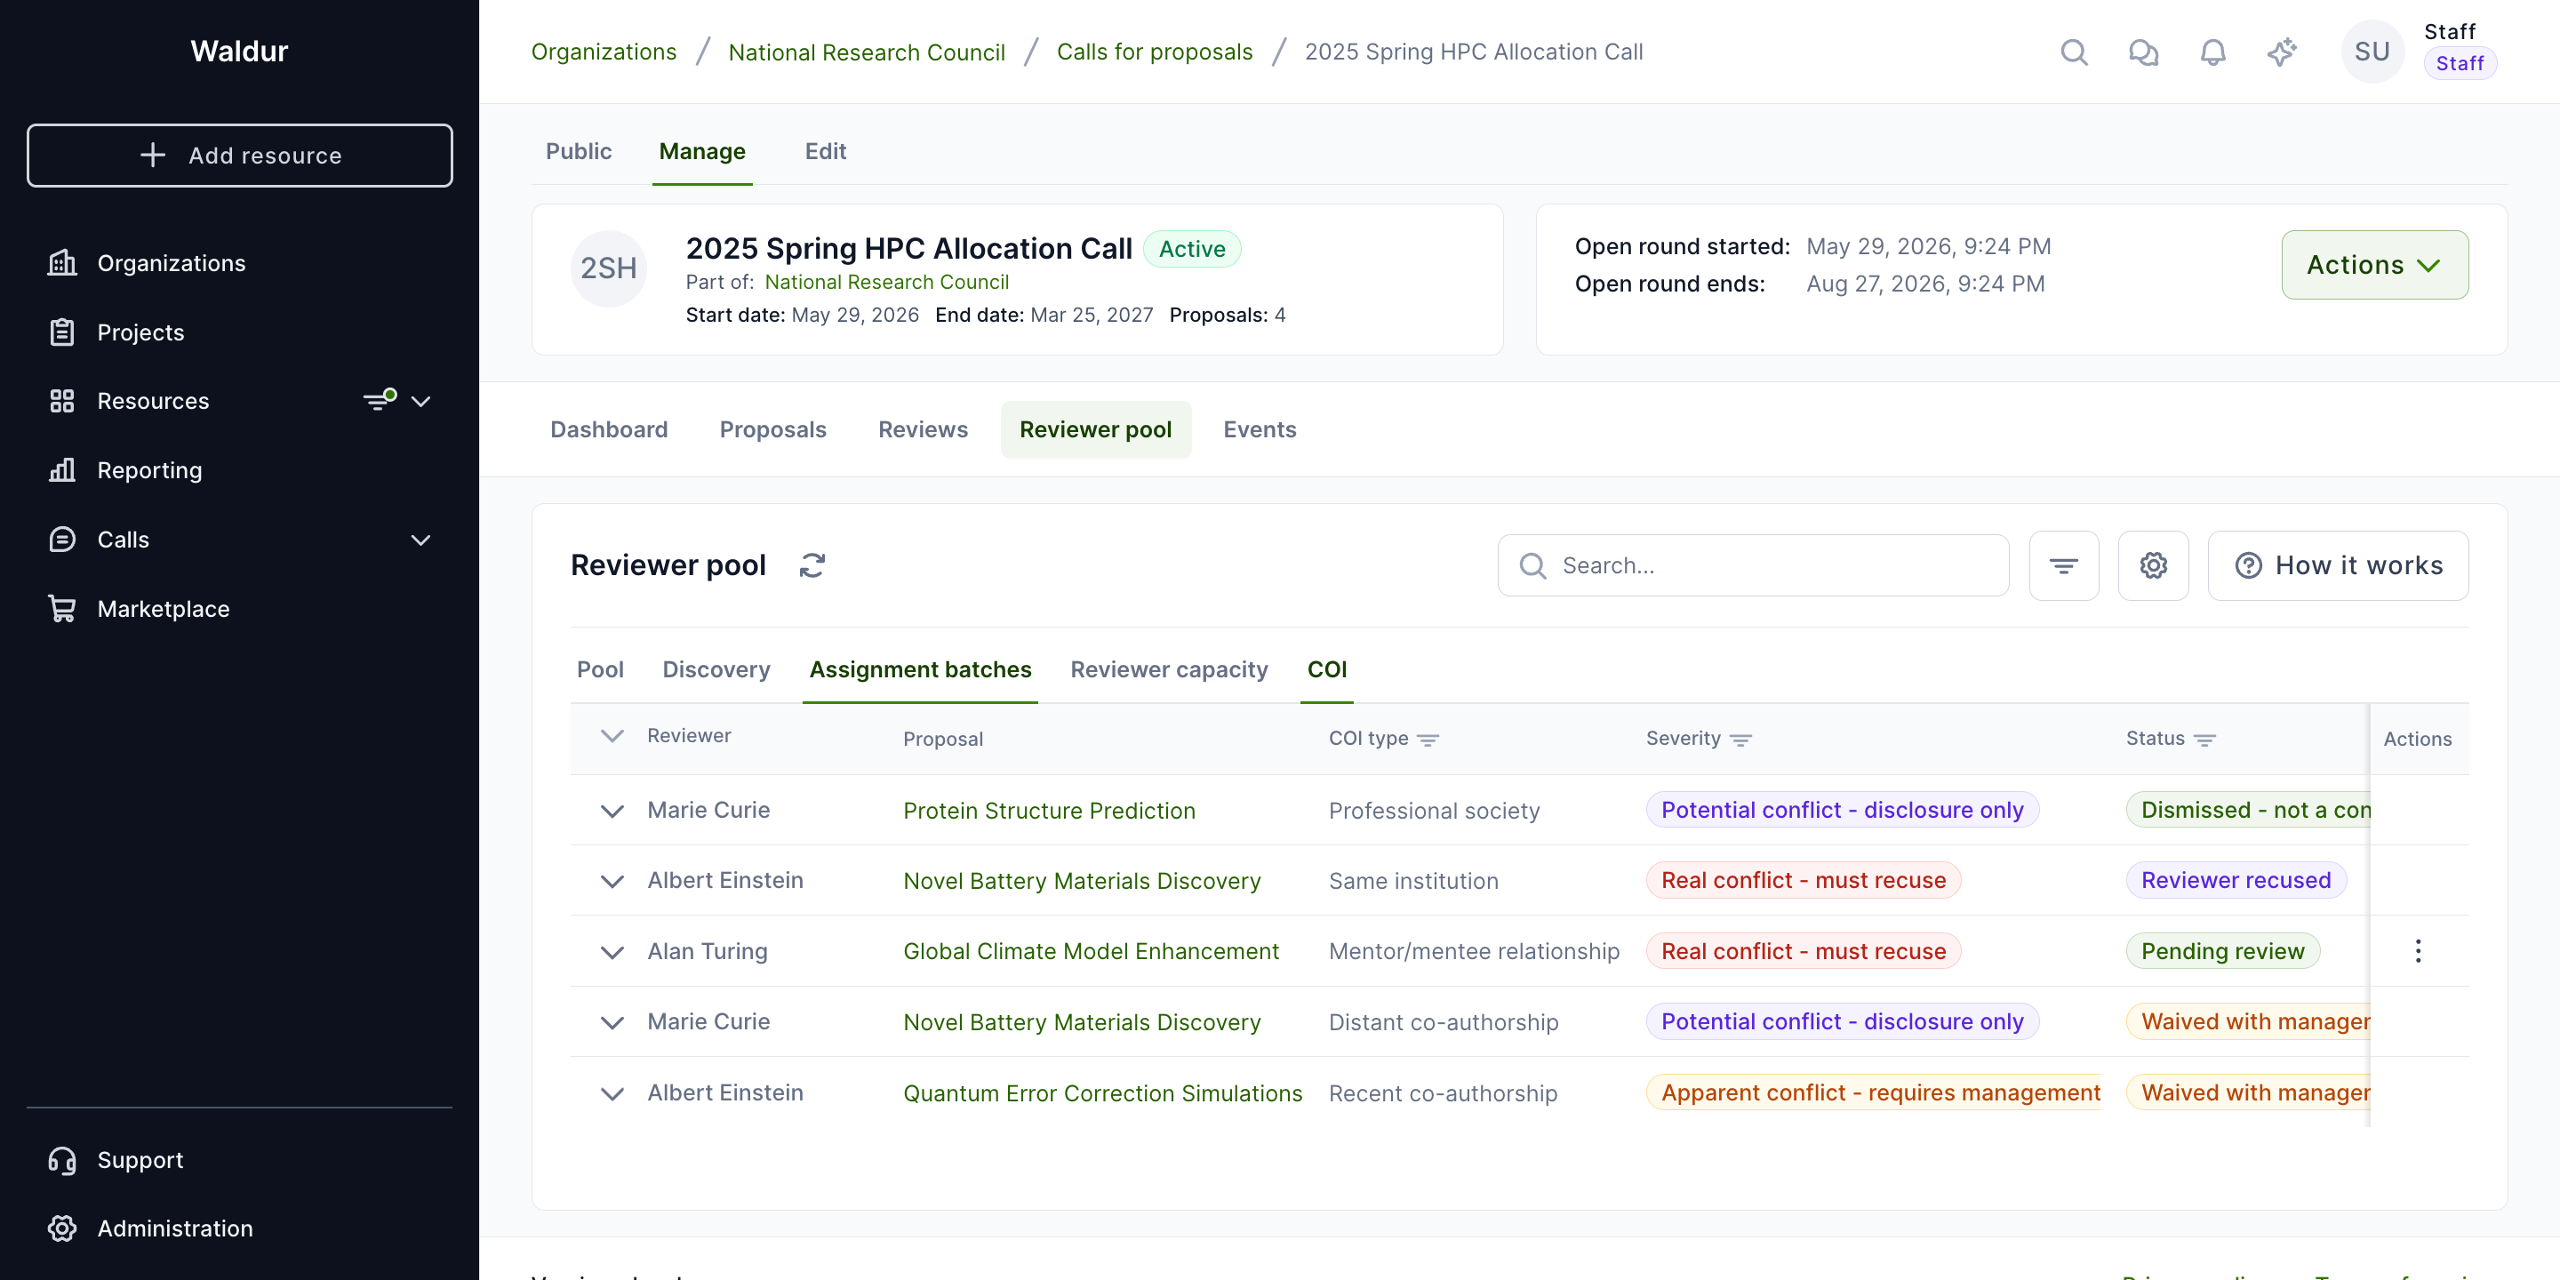
Task: Open the notifications bell
Action: tap(2212, 52)
